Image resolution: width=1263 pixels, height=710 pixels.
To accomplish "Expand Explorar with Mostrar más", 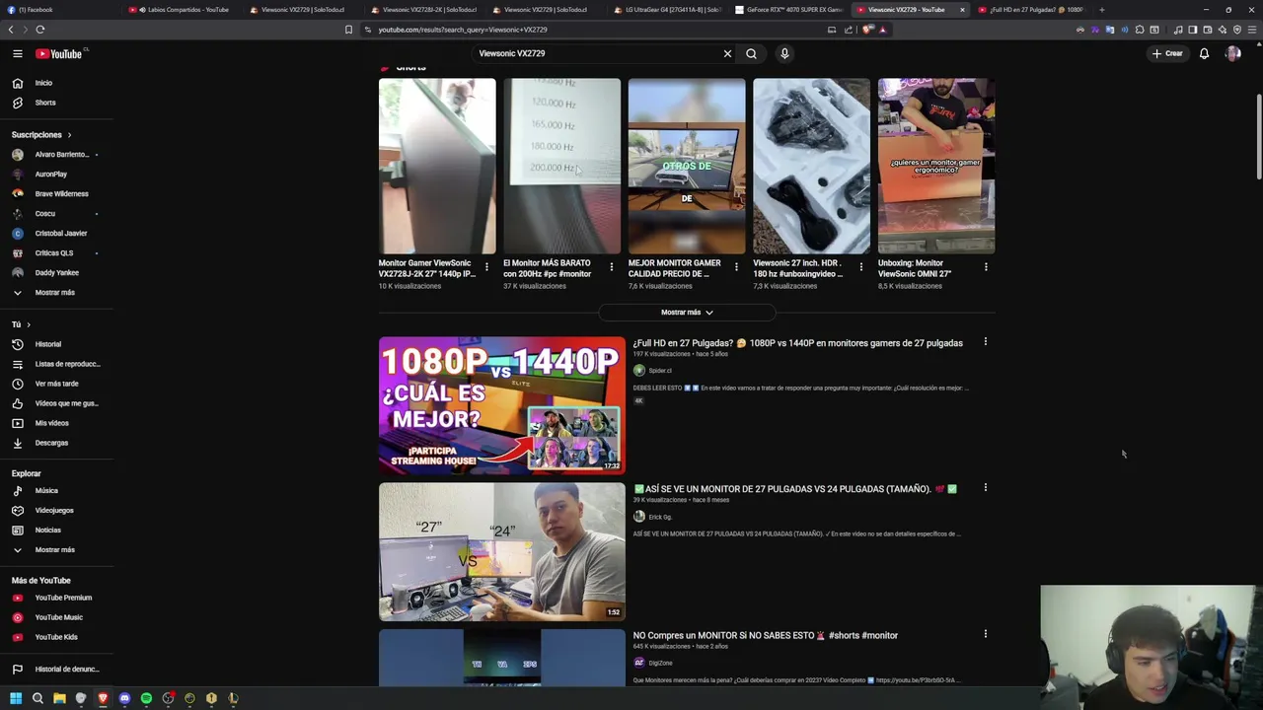I will [x=56, y=549].
